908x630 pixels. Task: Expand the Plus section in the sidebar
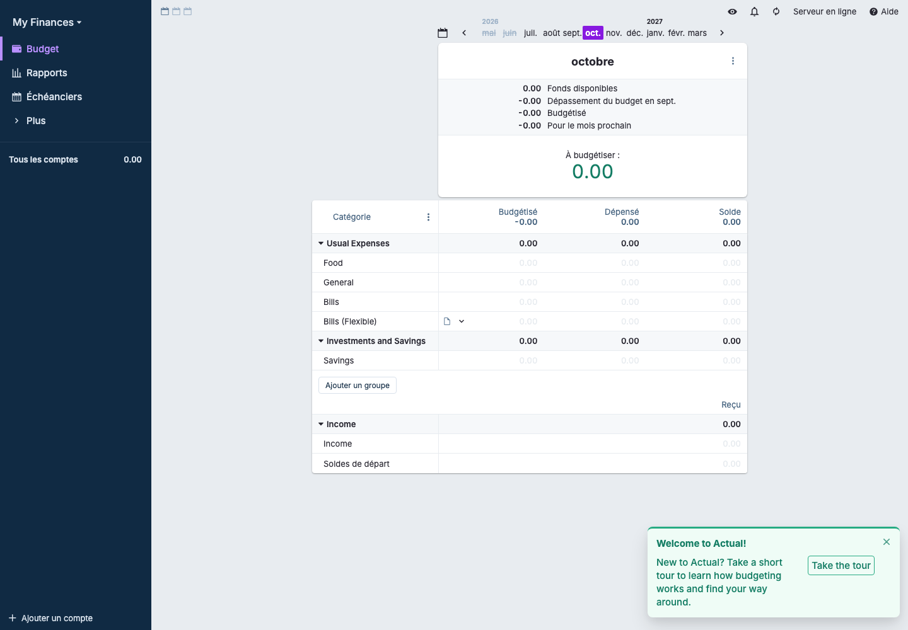[76, 120]
